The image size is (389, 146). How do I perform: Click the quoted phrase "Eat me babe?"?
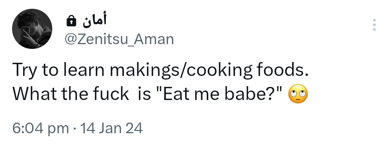[219, 95]
